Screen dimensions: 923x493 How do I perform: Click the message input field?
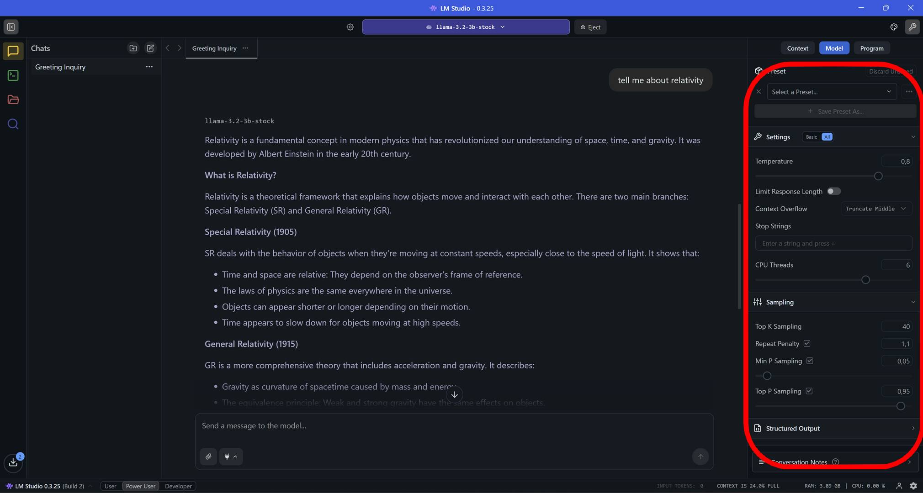pyautogui.click(x=454, y=425)
